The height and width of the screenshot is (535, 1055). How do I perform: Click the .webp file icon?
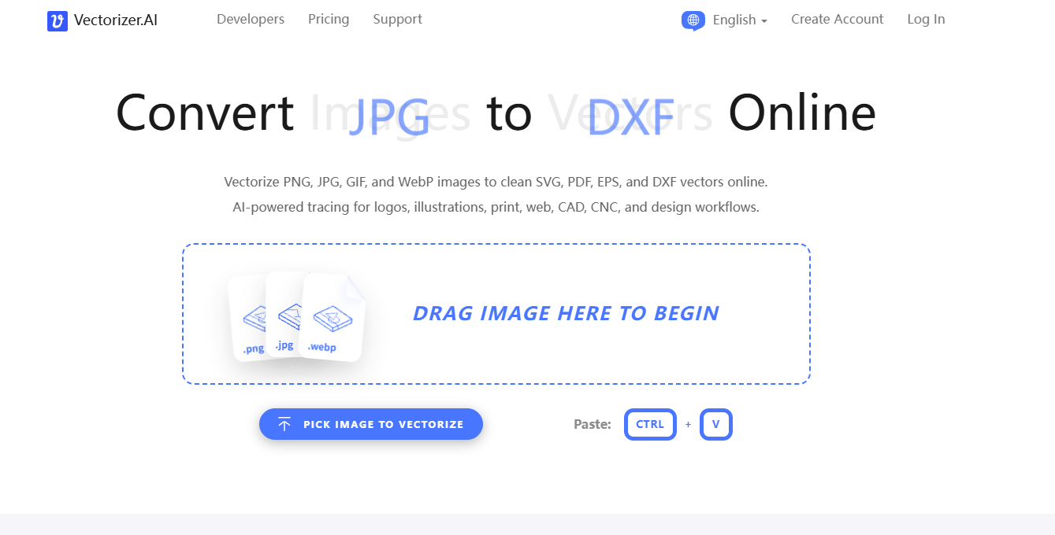[332, 318]
